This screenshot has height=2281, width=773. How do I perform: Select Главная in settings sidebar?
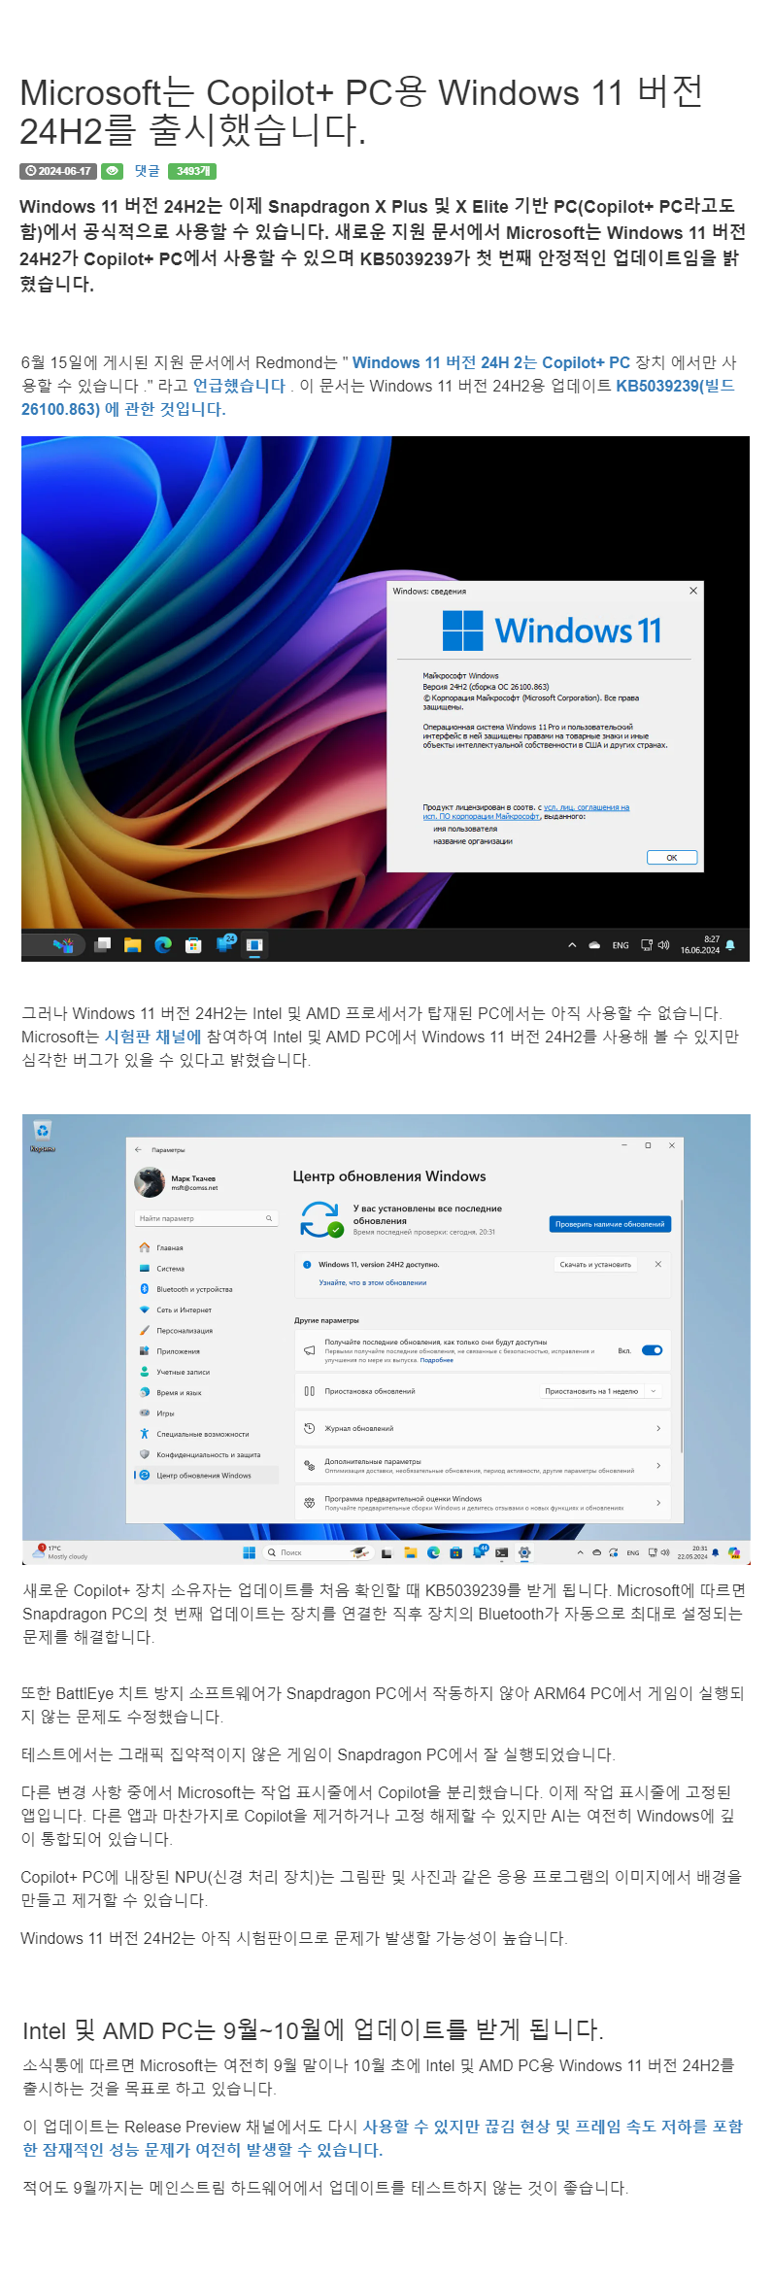206,1247
